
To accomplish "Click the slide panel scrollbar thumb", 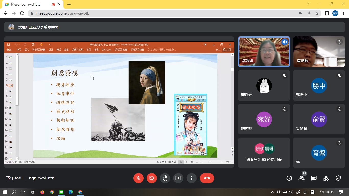I will [x=17, y=80].
